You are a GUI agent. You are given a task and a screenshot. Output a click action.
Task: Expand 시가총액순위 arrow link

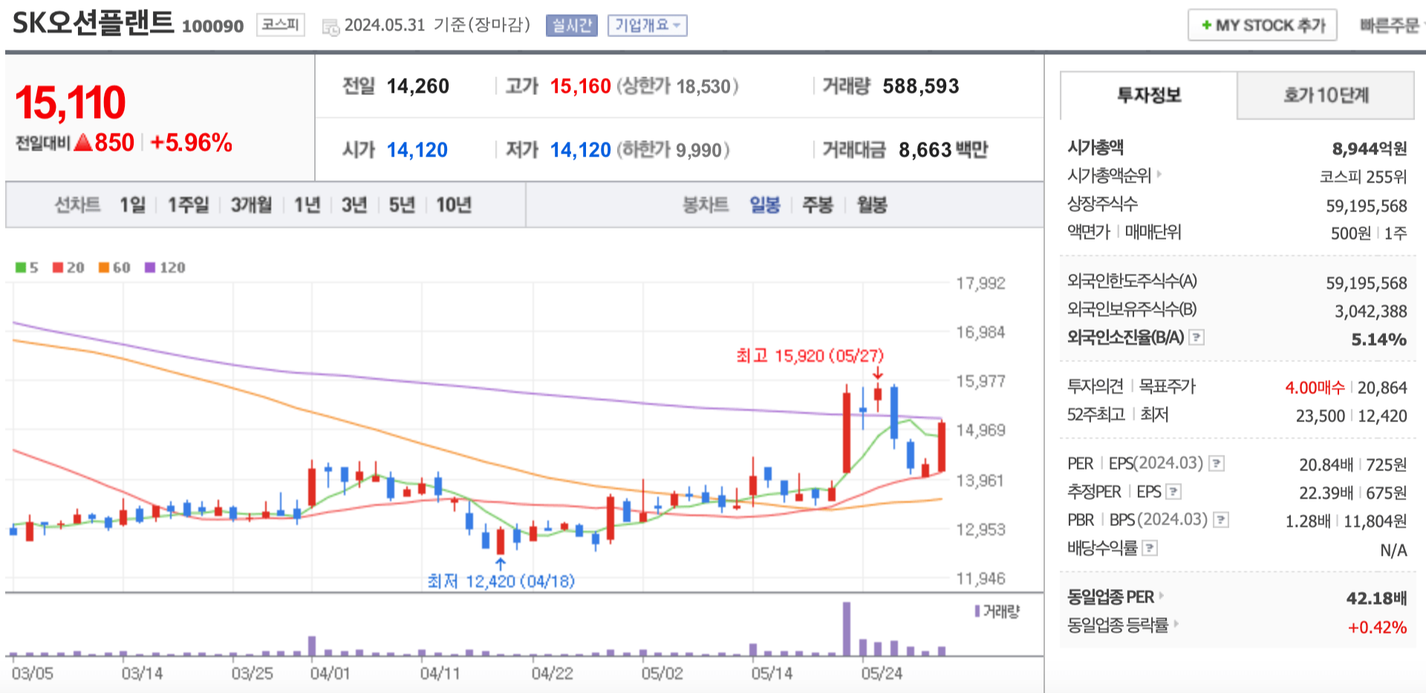coord(1159,175)
